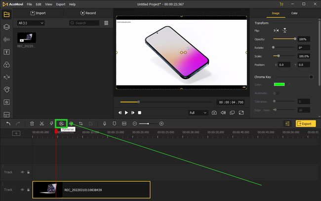The height and width of the screenshot is (201, 321).
Task: Open the Audio waveform sidebar panel
Action: coord(6,40)
